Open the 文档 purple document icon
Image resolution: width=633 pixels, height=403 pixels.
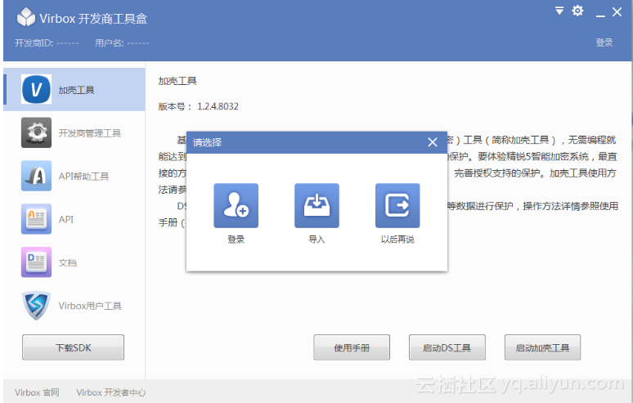click(x=36, y=262)
